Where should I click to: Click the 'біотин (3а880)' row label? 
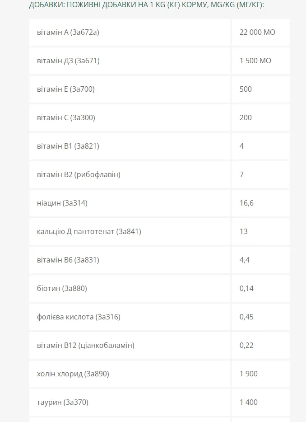(x=62, y=289)
